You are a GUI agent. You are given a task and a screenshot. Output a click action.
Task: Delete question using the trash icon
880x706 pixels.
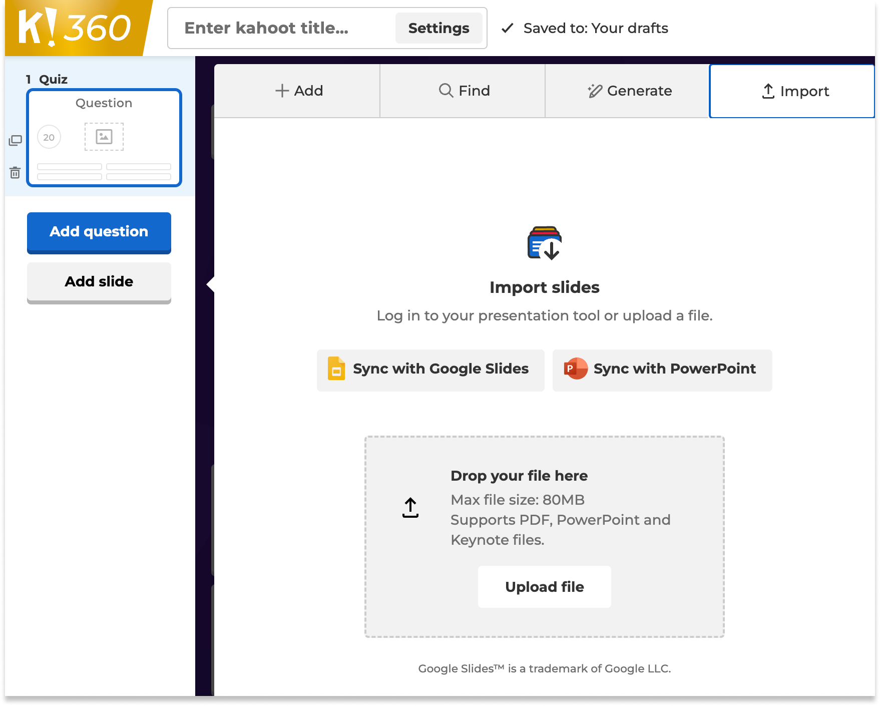[15, 173]
